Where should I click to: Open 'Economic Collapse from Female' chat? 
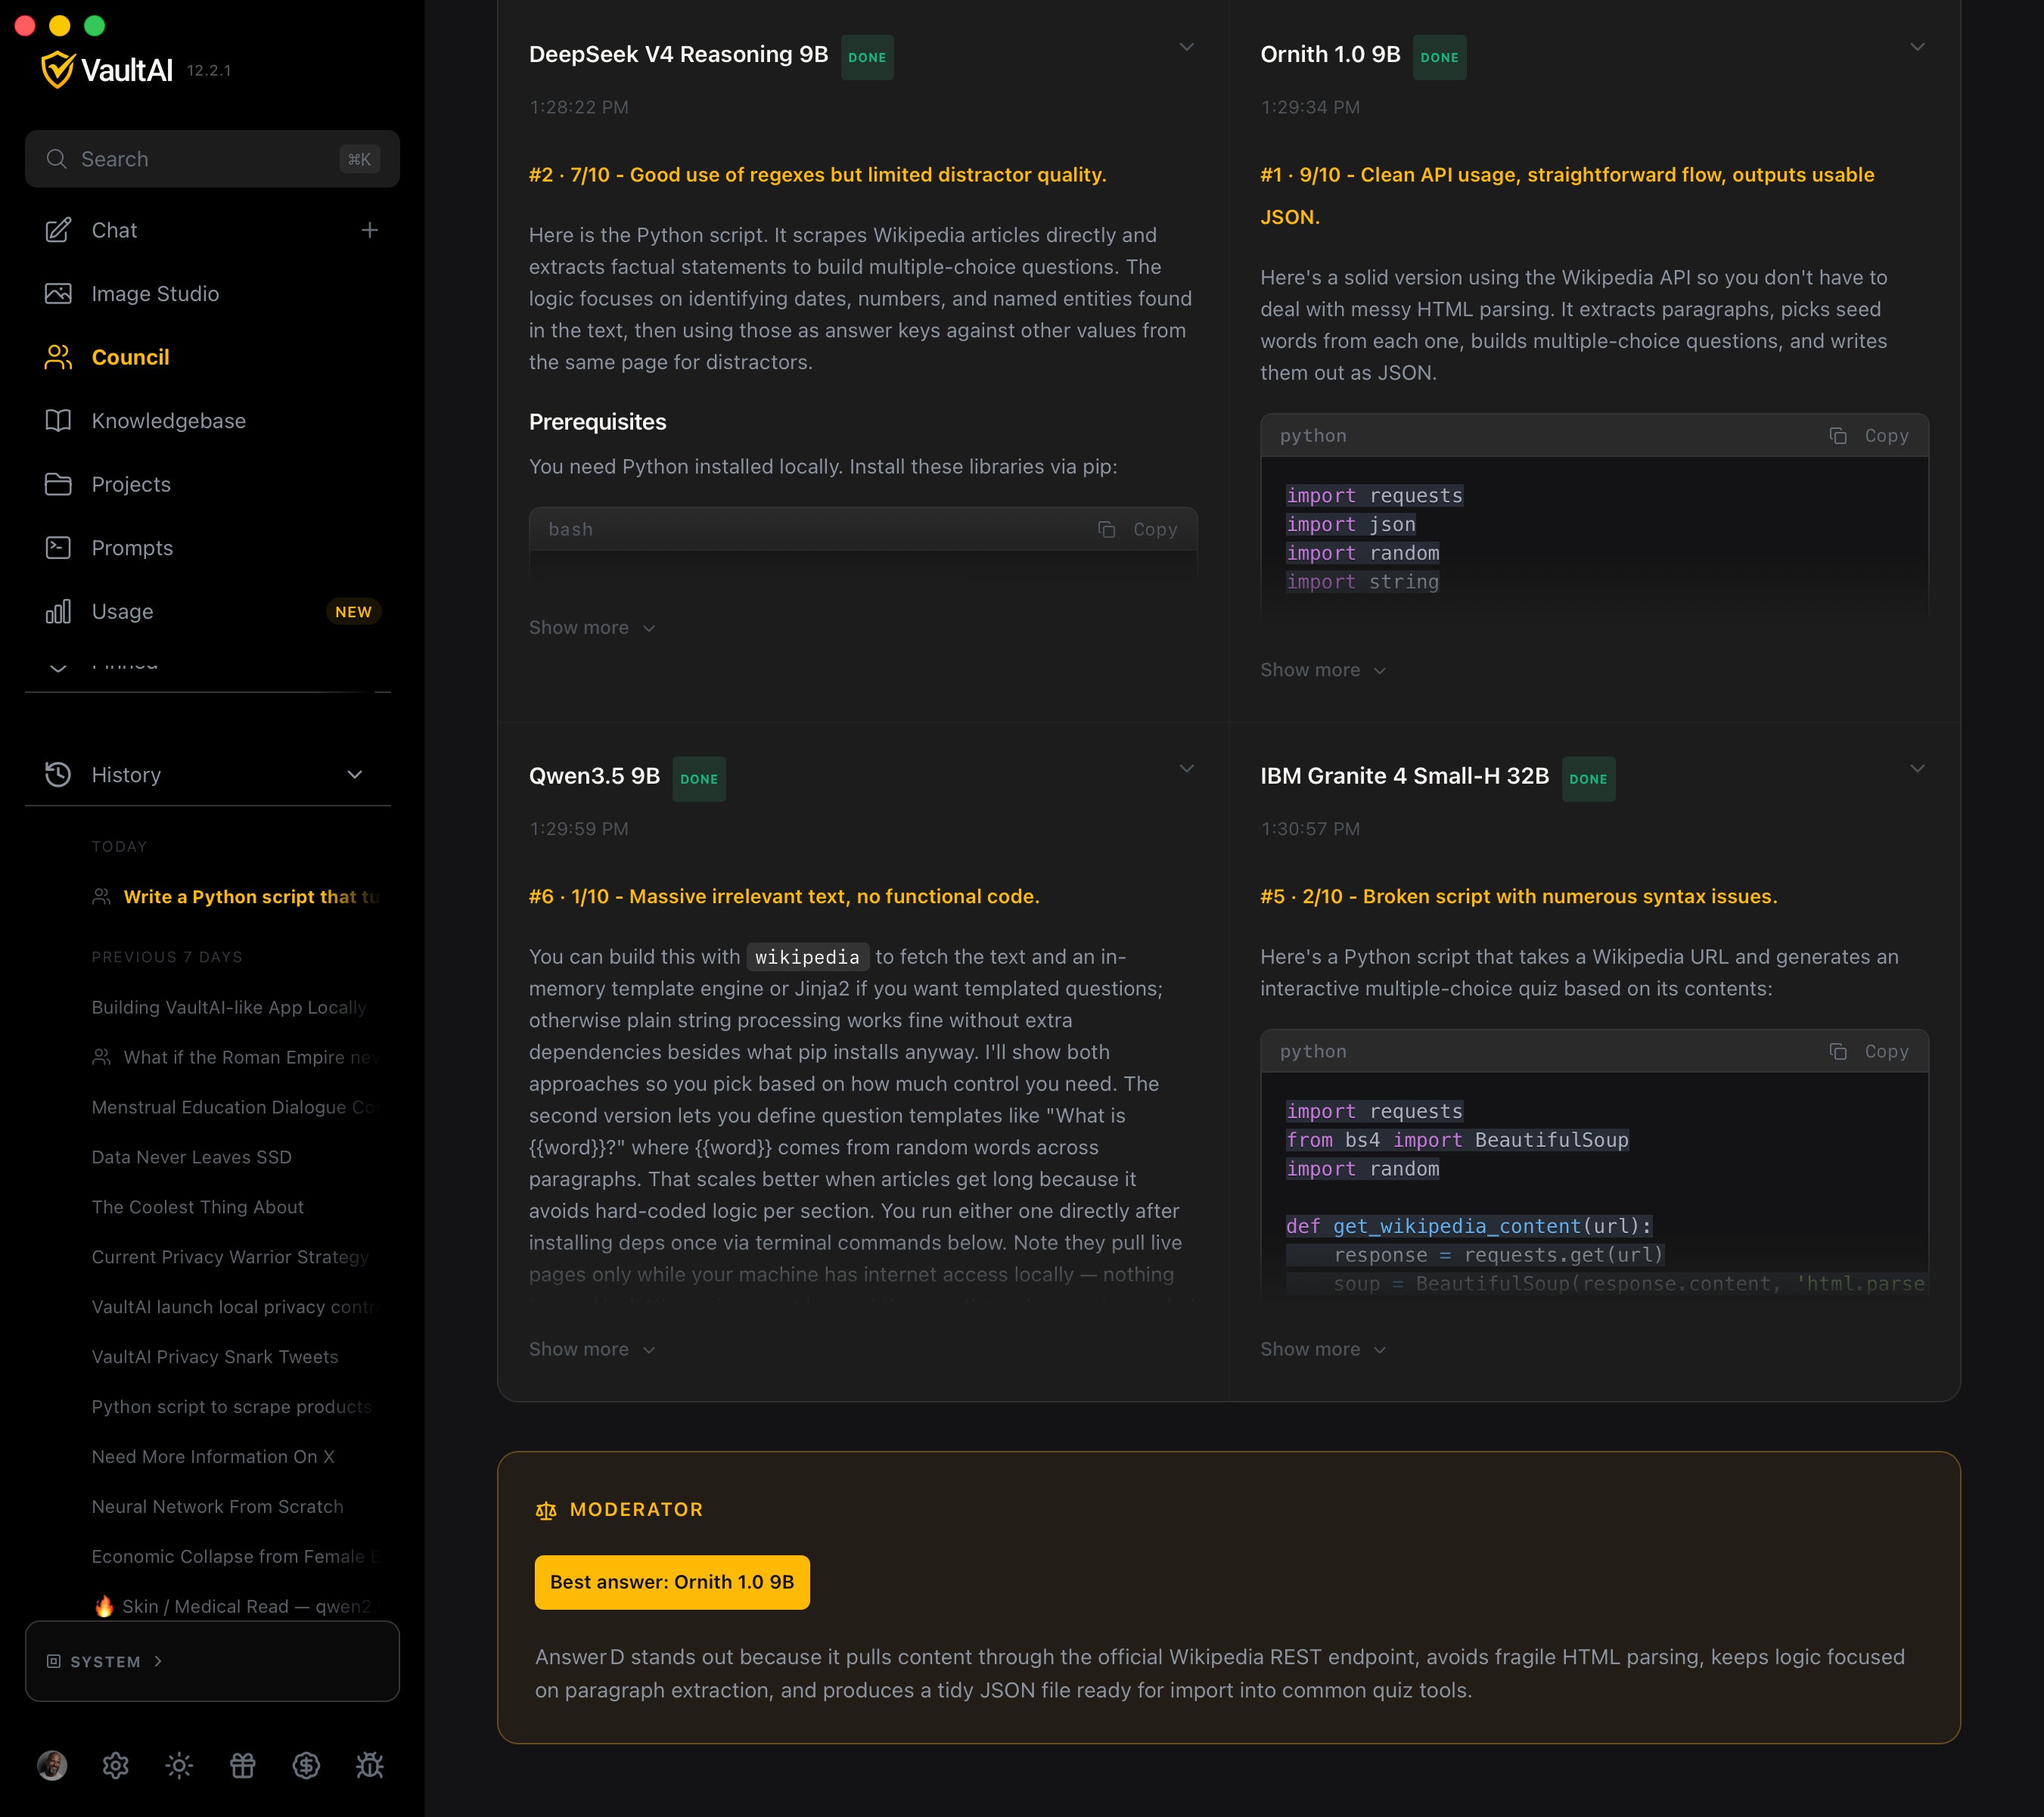[235, 1557]
